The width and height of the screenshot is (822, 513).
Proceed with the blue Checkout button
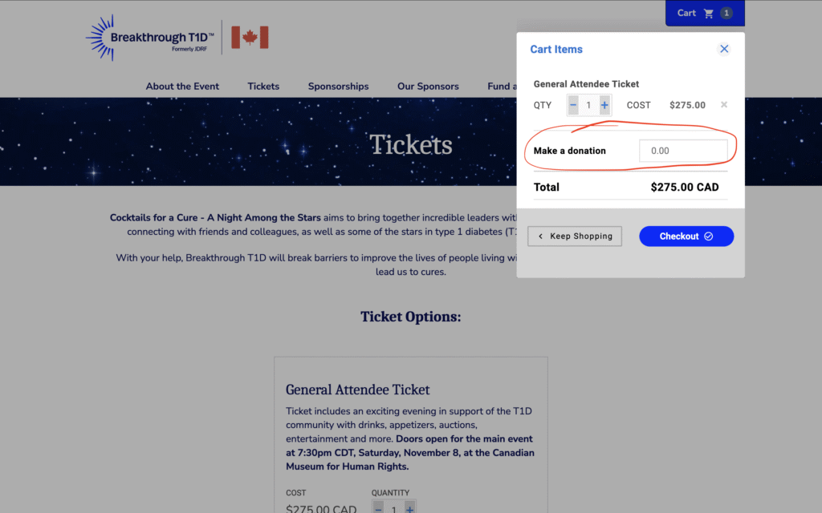coord(686,236)
